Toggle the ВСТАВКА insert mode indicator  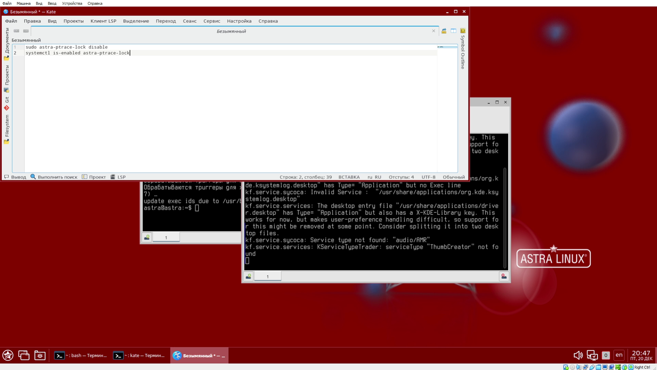coord(349,177)
